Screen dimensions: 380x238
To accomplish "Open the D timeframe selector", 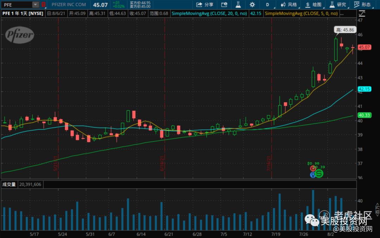I will point(267,5).
